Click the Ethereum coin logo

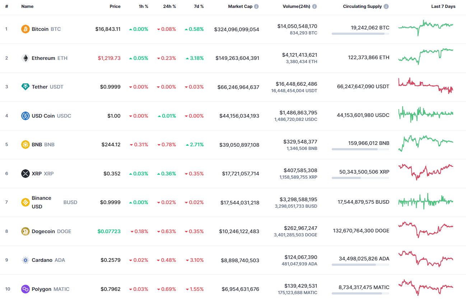coord(25,58)
